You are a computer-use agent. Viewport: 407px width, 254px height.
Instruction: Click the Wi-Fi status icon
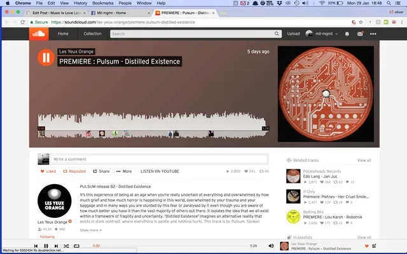point(322,3)
